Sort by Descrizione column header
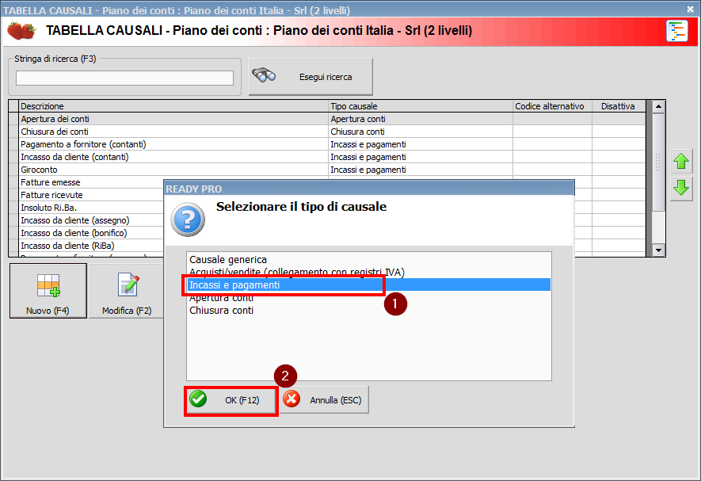 [173, 106]
